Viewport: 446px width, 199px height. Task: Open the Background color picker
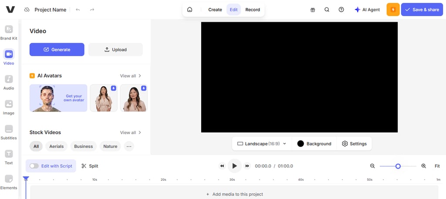coord(314,144)
